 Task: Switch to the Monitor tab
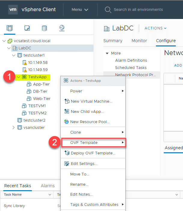tap(139, 41)
